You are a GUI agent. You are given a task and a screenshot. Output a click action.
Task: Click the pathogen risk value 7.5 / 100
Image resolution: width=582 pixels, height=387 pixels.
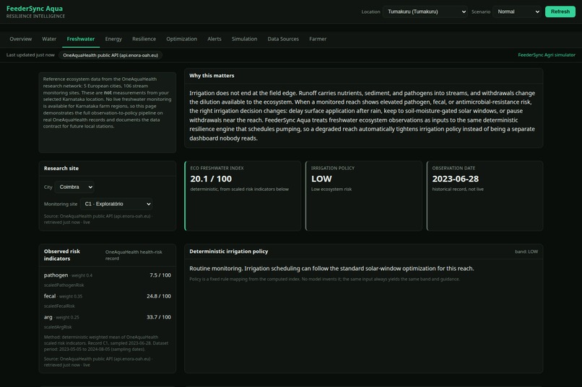(160, 275)
